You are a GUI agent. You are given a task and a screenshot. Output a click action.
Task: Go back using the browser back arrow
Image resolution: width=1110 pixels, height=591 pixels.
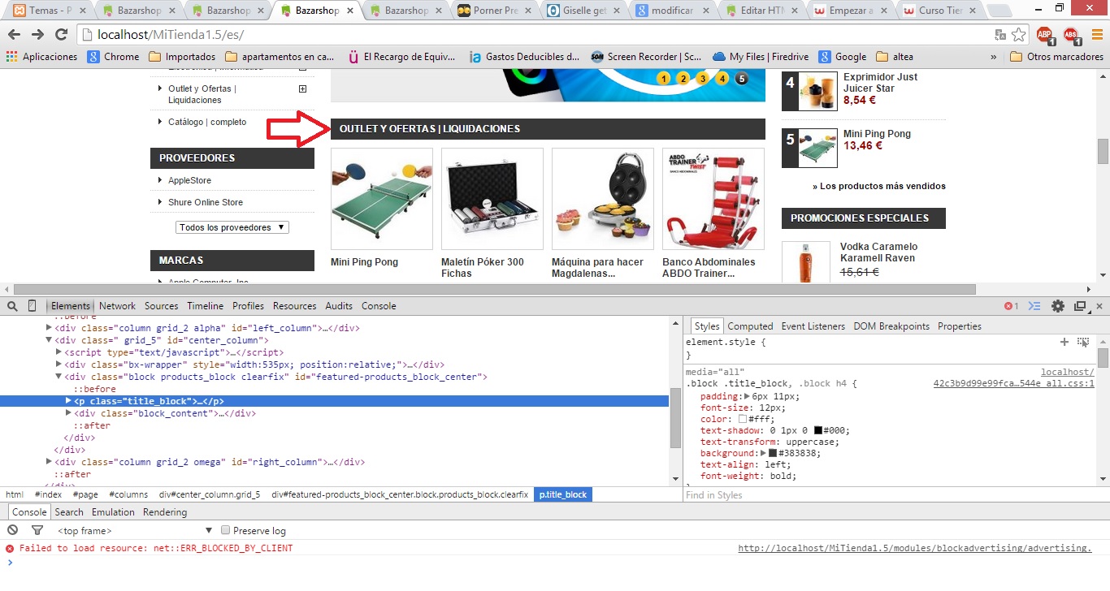(x=14, y=35)
